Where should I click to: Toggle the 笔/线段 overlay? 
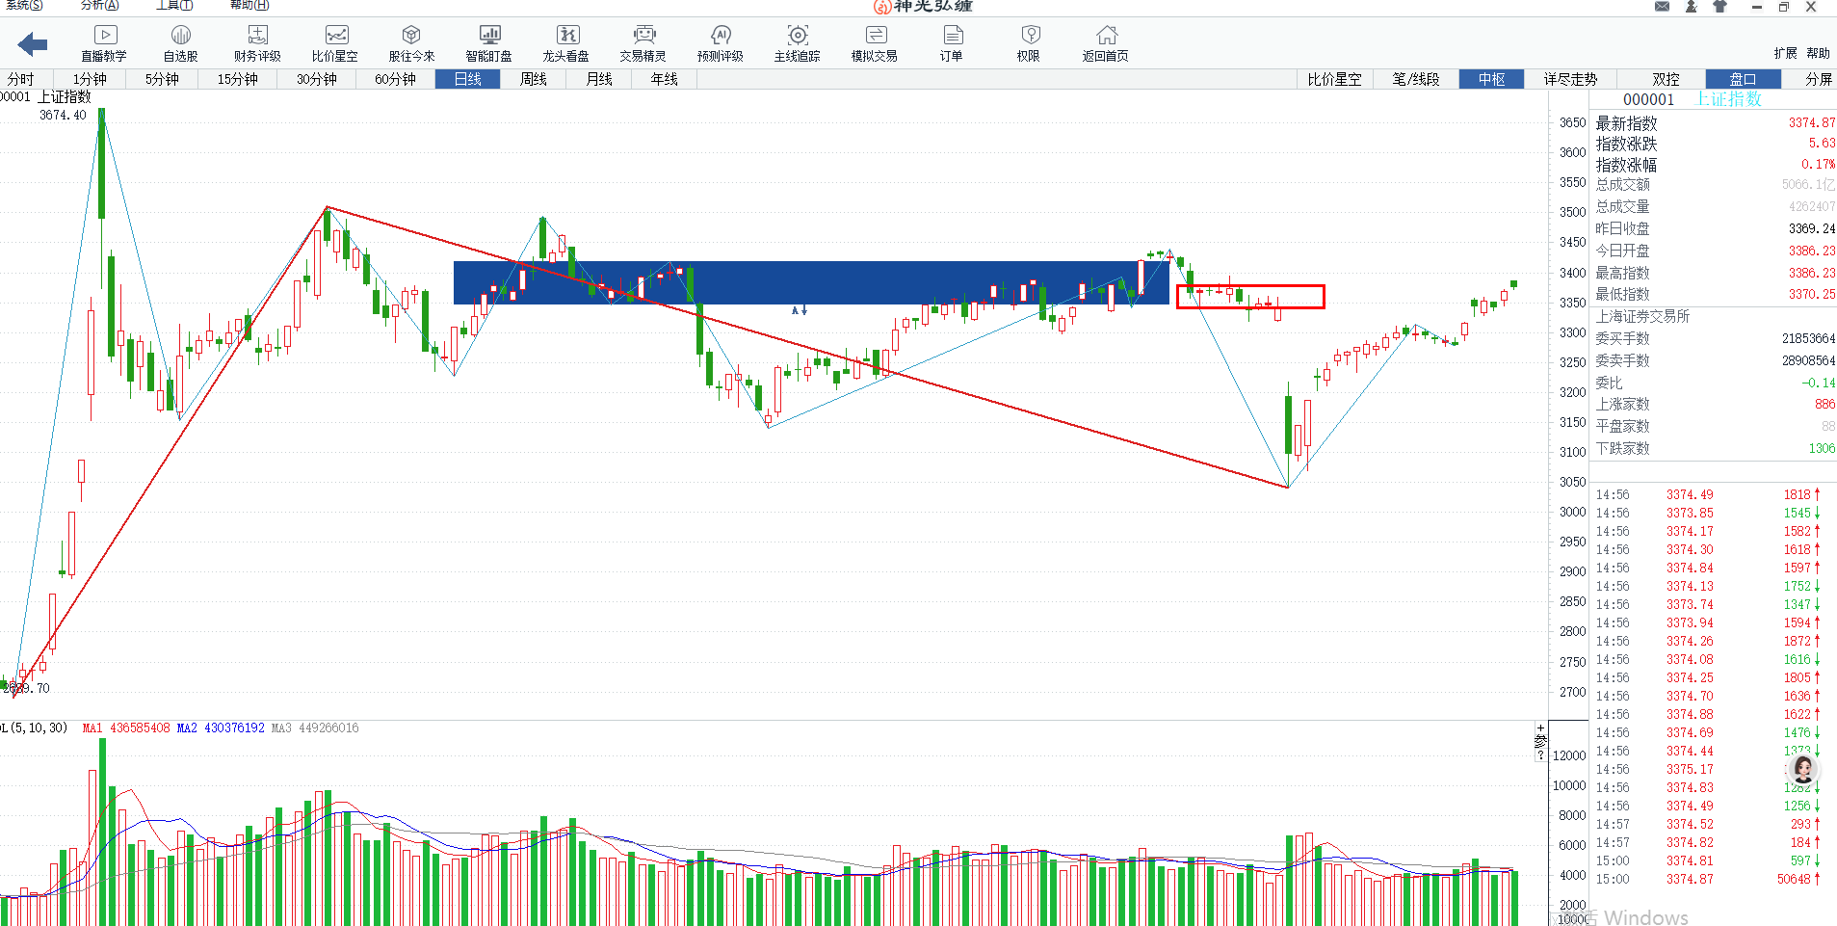(x=1415, y=79)
